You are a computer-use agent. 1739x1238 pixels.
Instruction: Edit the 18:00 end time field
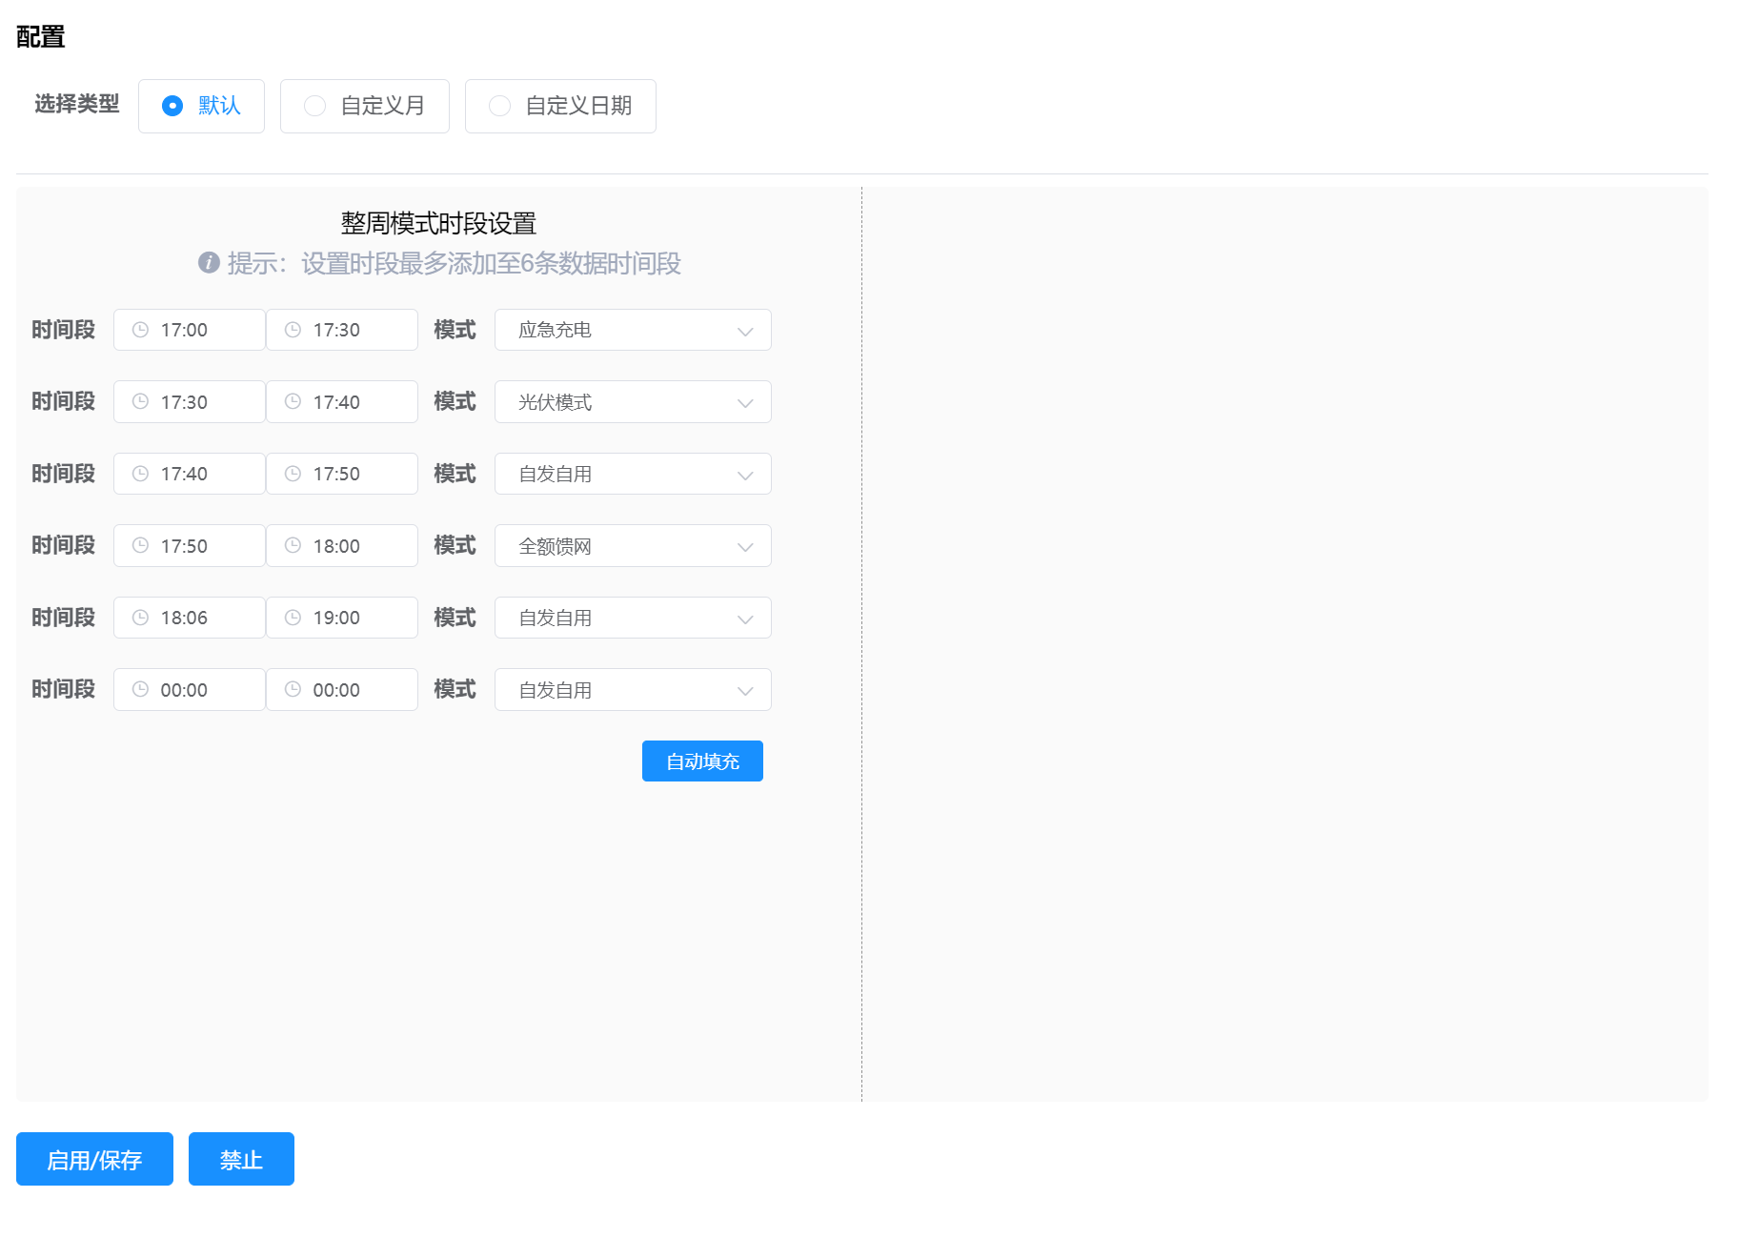[x=342, y=545]
